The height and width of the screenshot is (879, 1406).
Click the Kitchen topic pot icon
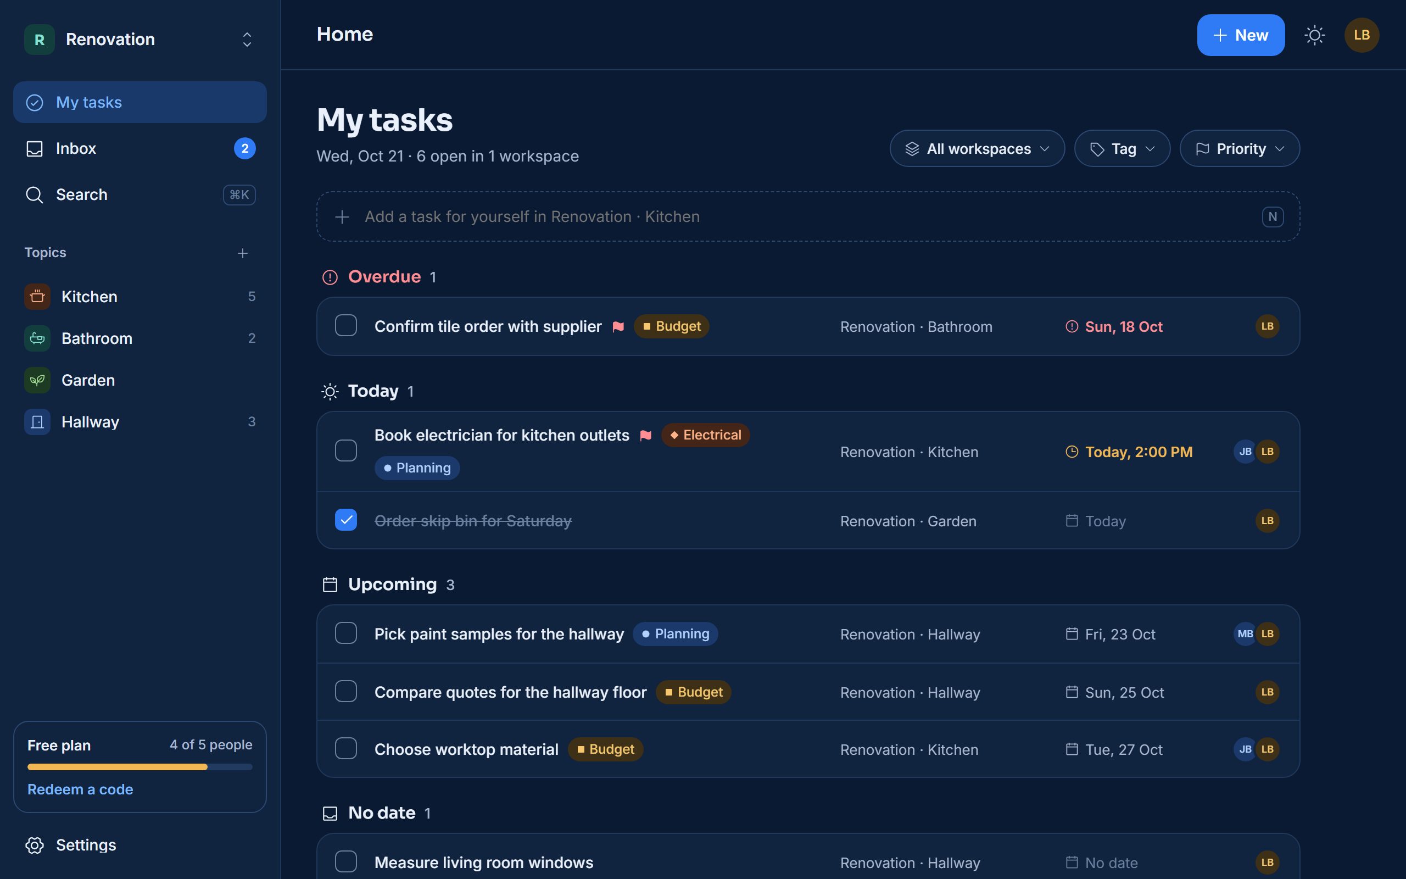point(37,297)
